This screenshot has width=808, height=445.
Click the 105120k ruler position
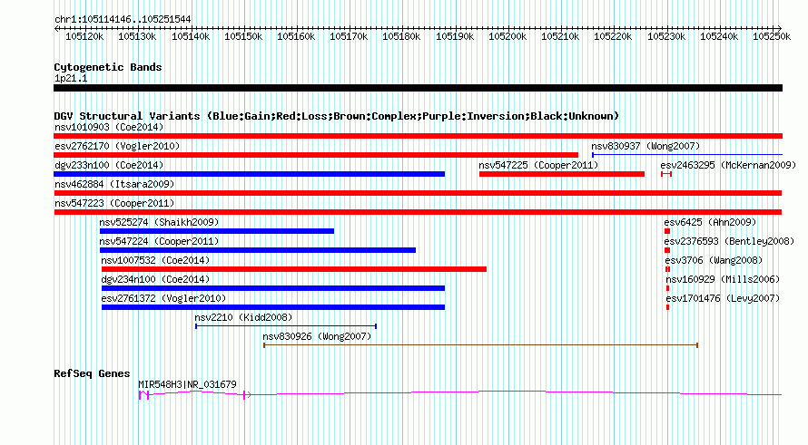tap(84, 36)
